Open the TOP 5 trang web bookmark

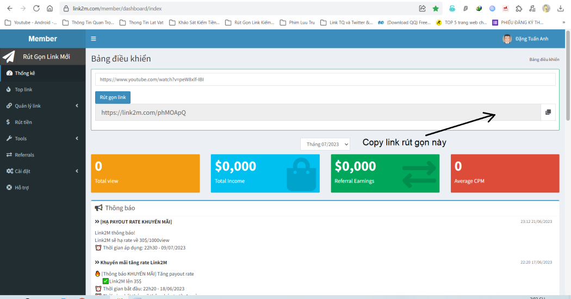coord(461,23)
